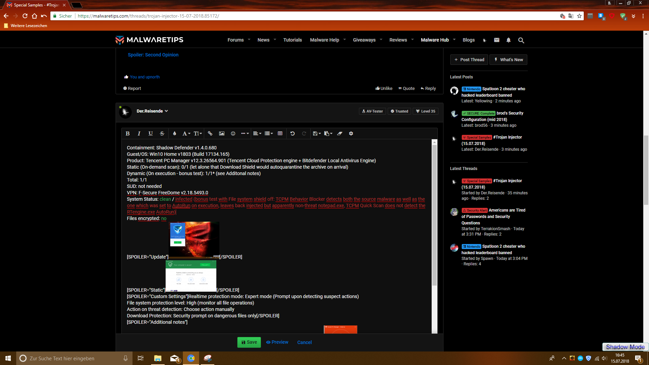
Task: Open the Blogs page
Action: [468, 40]
